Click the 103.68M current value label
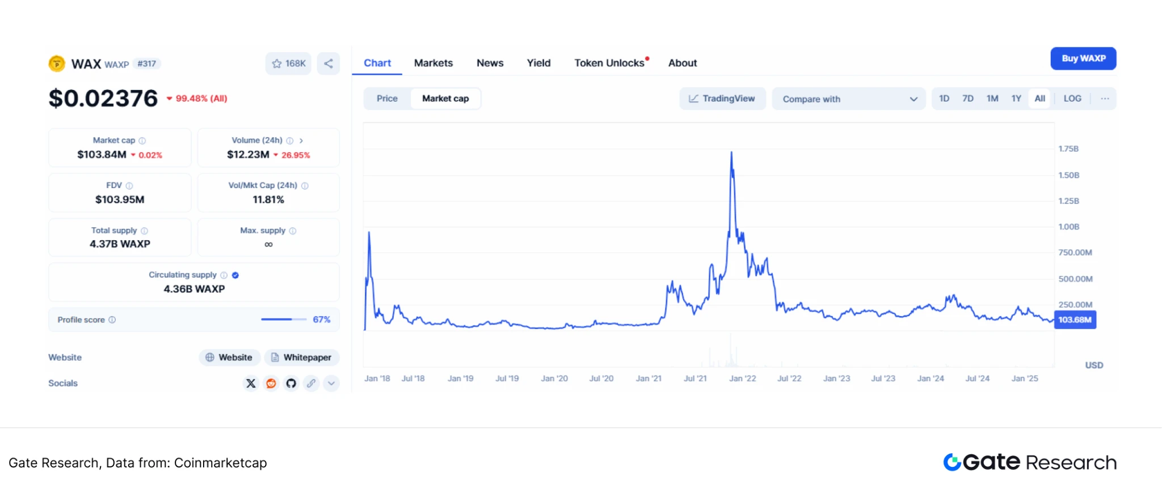The image size is (1162, 498). tap(1075, 320)
